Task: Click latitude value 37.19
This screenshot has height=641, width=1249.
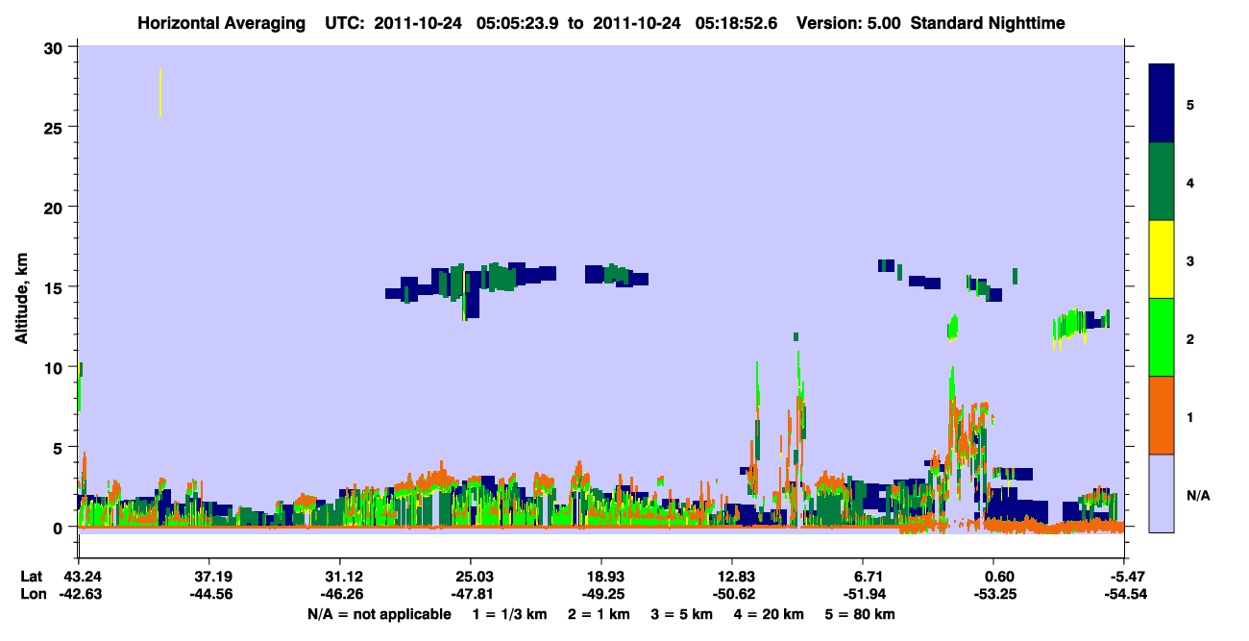Action: pos(208,577)
